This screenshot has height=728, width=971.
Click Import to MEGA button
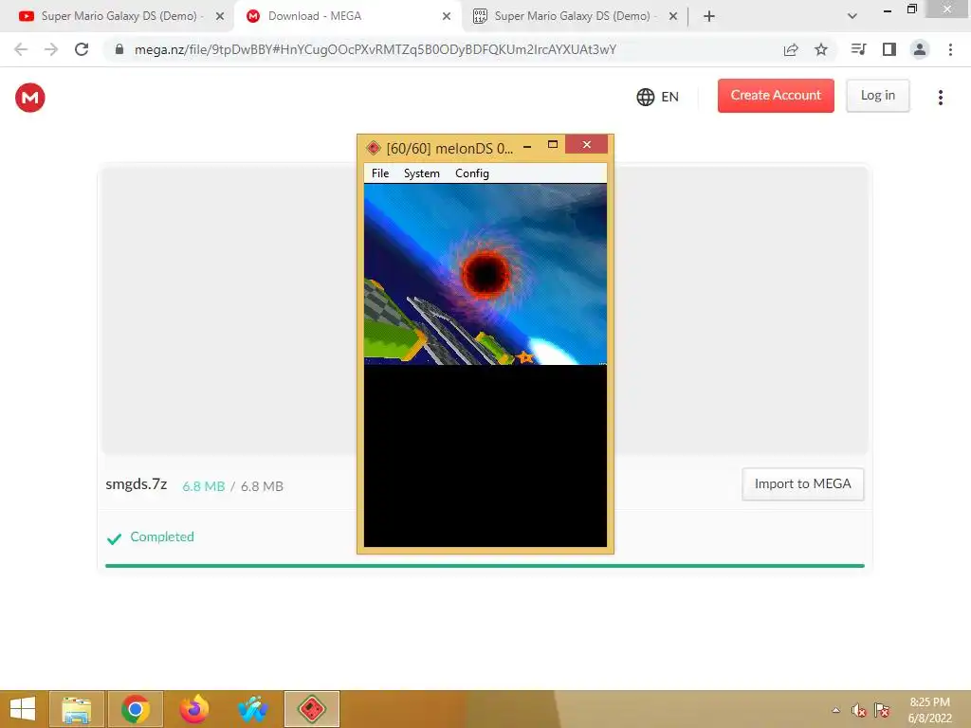[x=802, y=484]
